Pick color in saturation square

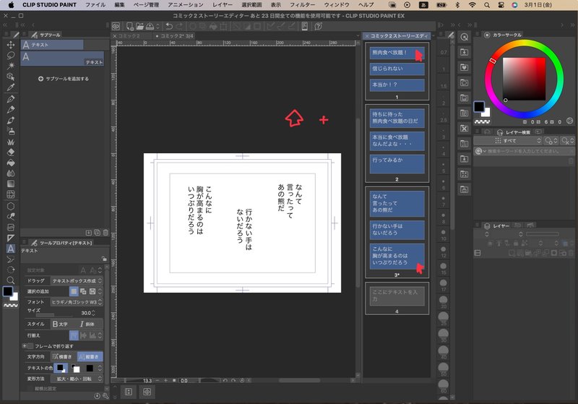[x=524, y=79]
